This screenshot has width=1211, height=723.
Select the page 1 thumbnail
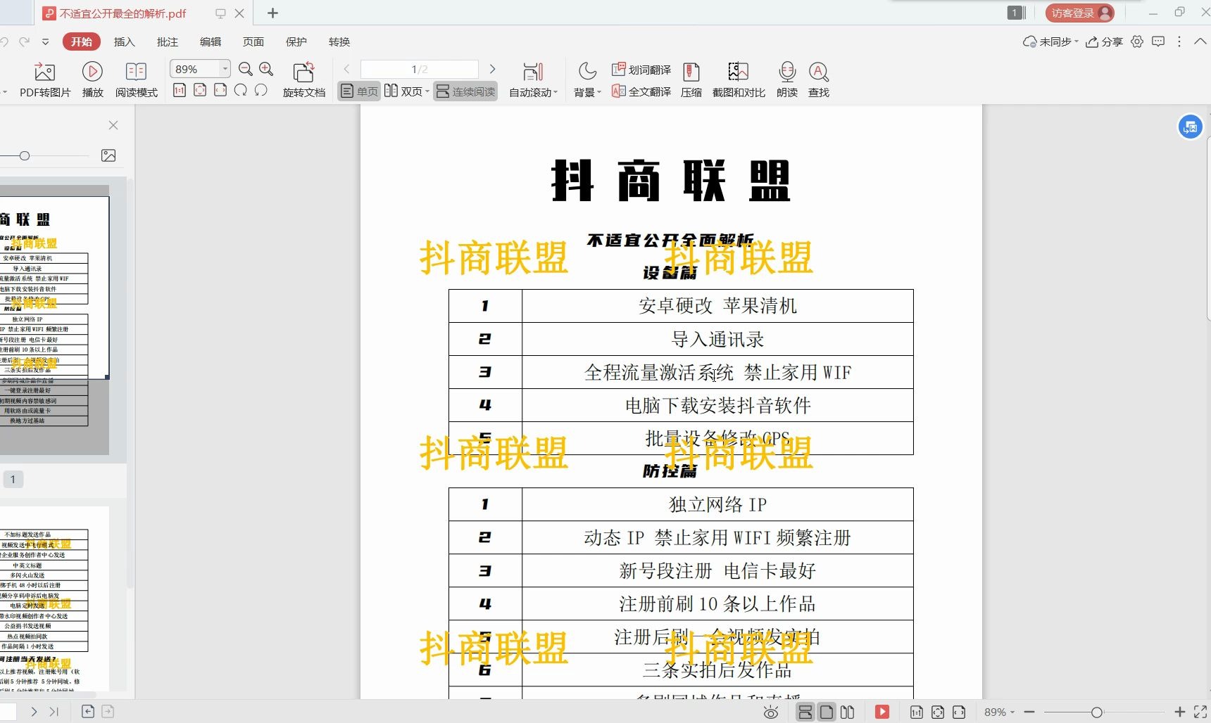pyautogui.click(x=54, y=320)
